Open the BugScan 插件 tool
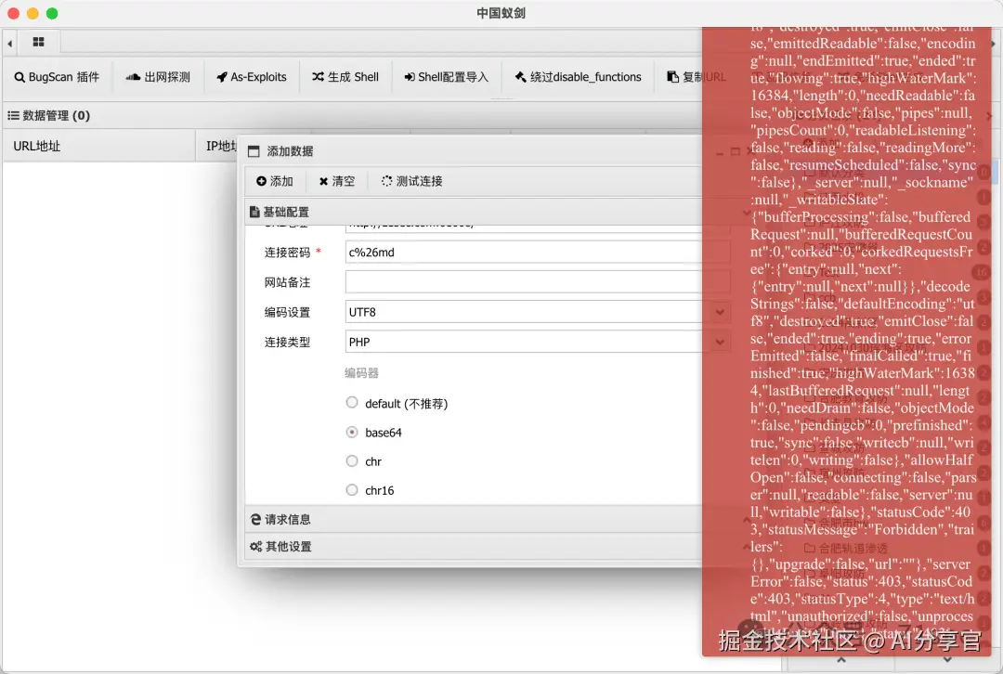The height and width of the screenshot is (674, 1003). tap(58, 77)
